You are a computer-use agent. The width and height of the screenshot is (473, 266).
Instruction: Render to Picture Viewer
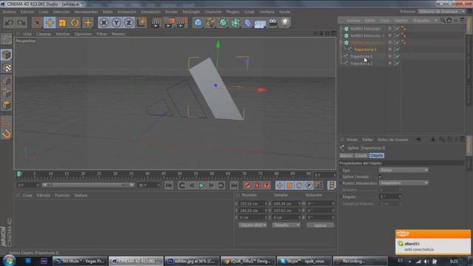point(169,23)
